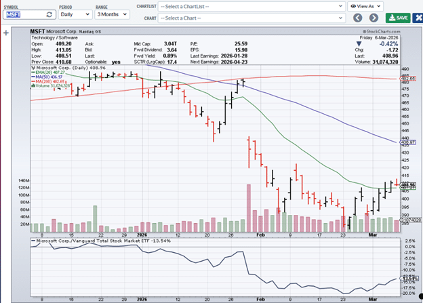Click the plus icon left of chart
Viewport: 423px width, 303px height.
point(6,33)
